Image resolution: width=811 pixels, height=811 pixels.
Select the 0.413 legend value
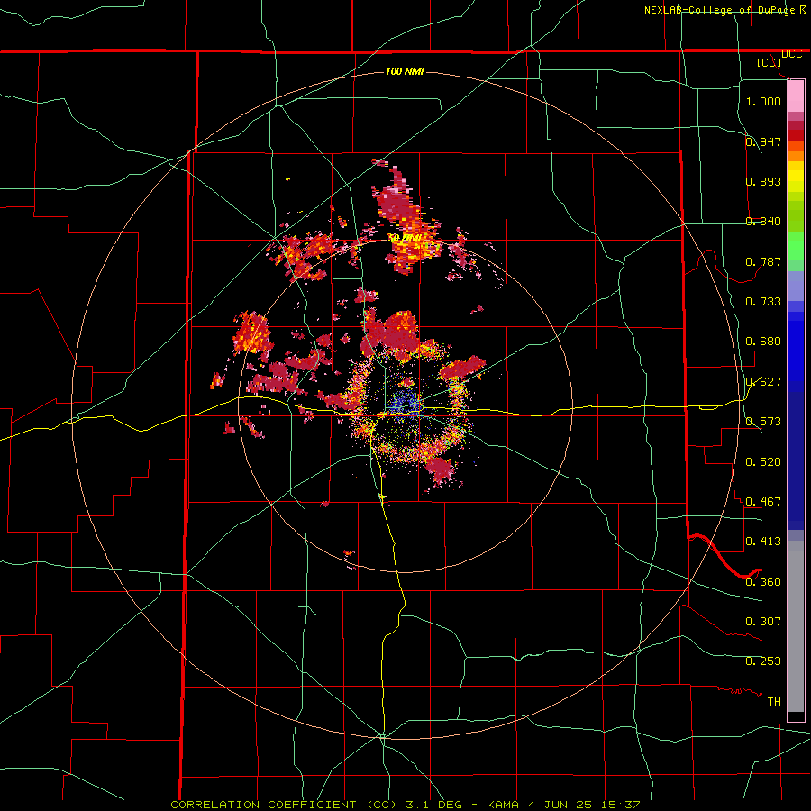(x=763, y=541)
